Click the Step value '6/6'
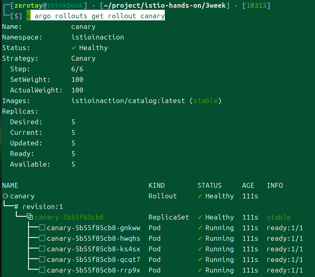Viewport: 315px width, 277px height. [x=77, y=69]
